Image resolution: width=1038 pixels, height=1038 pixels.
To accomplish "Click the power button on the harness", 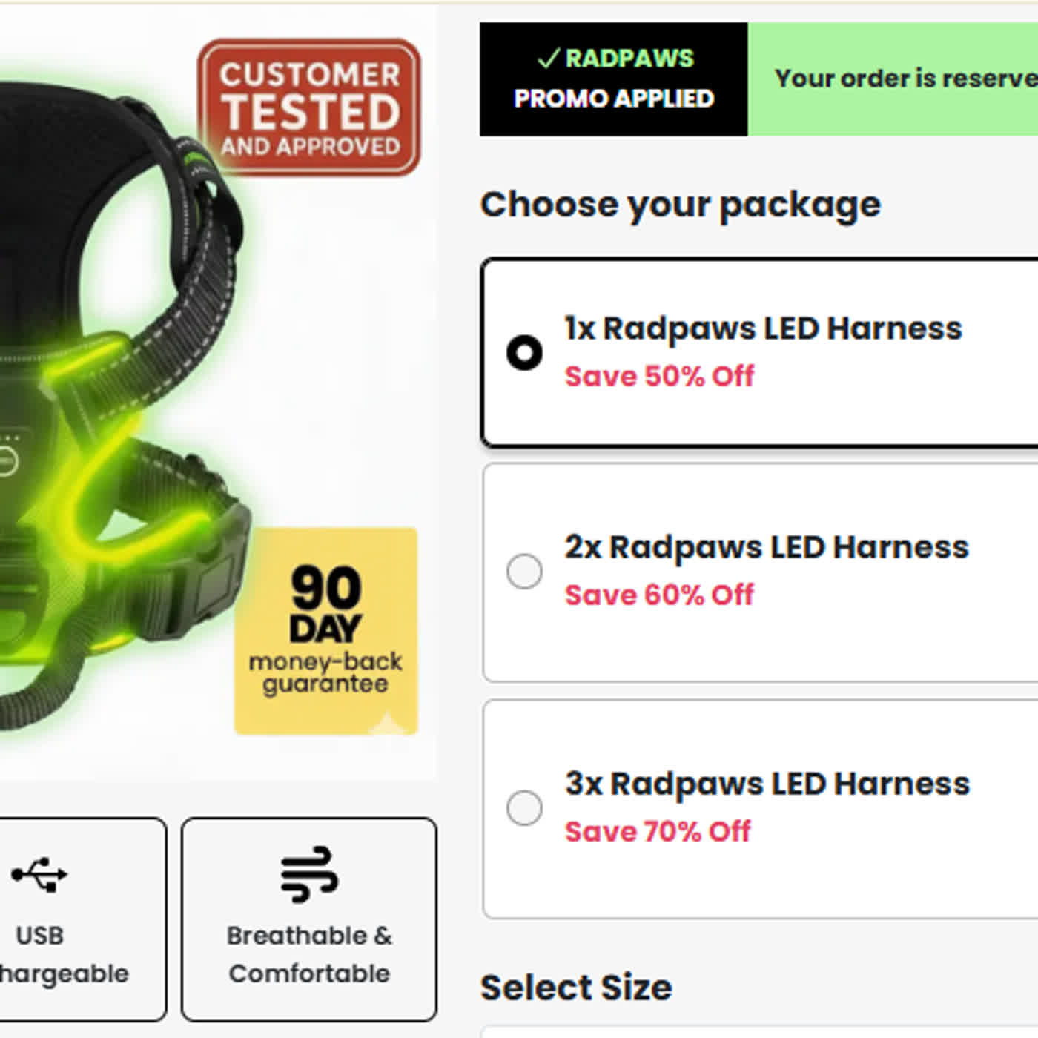I will point(6,461).
